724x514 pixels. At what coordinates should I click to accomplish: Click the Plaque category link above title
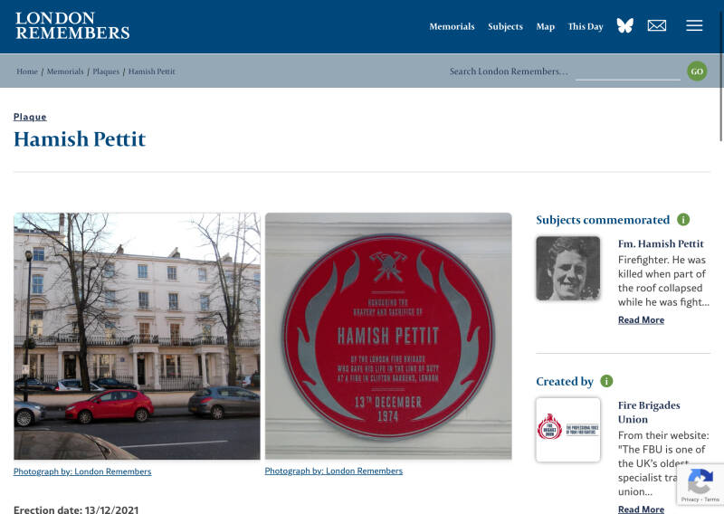coord(30,117)
